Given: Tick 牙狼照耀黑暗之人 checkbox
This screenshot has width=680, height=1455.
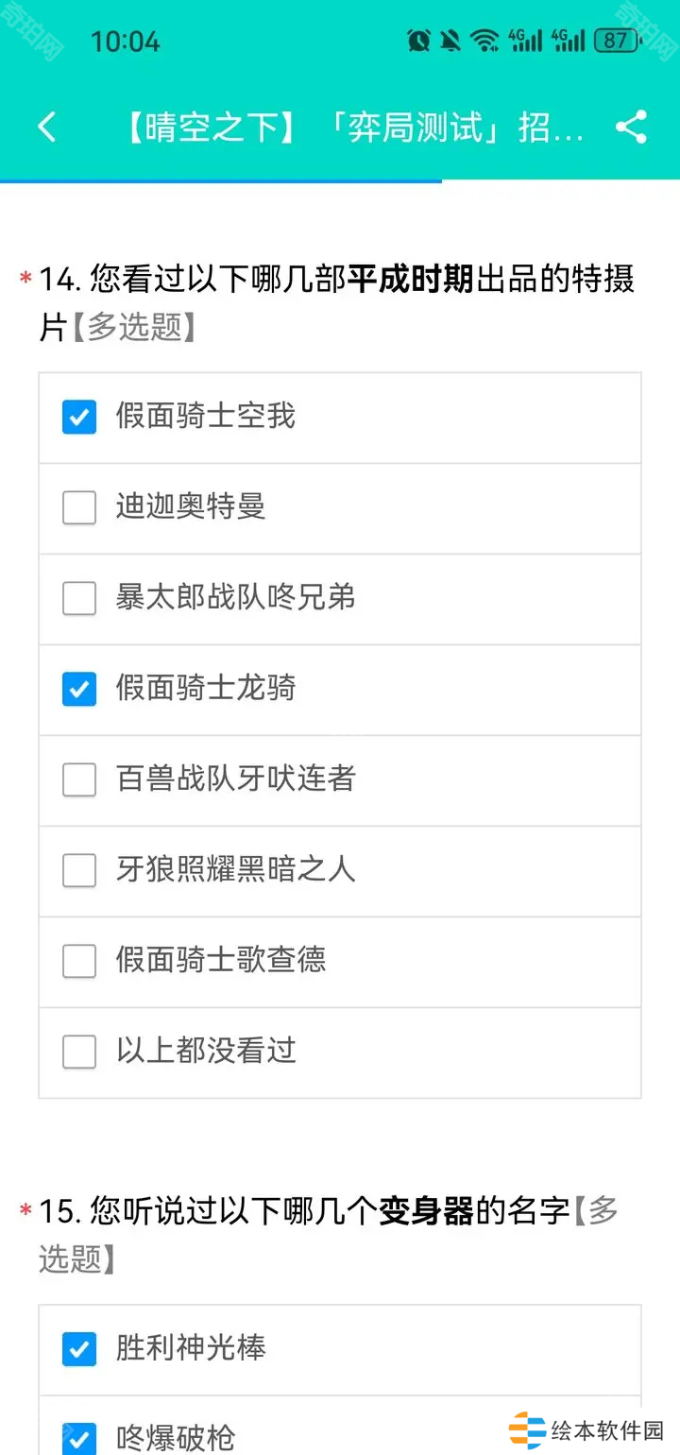Looking at the screenshot, I should [x=79, y=870].
